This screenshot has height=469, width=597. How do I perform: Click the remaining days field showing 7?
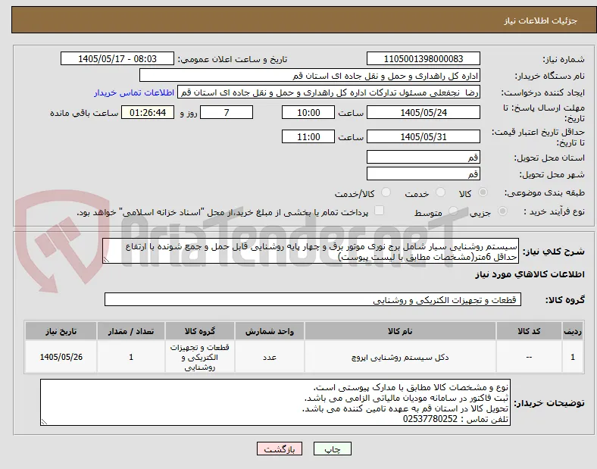pyautogui.click(x=227, y=113)
